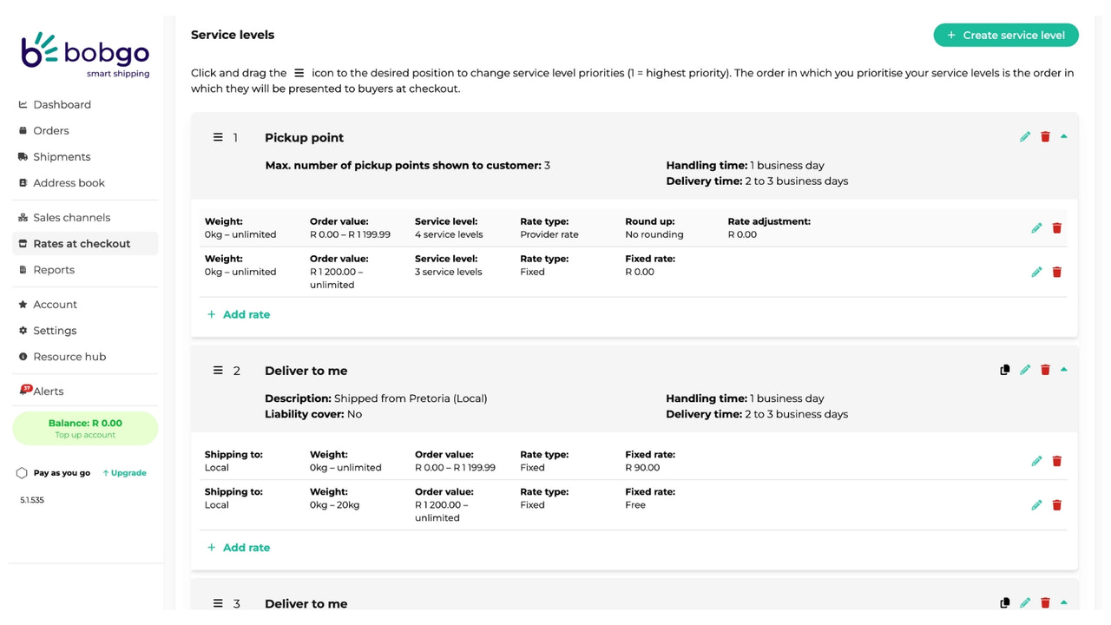Edit the Free fixed rate row
Image resolution: width=1111 pixels, height=625 pixels.
click(1036, 505)
